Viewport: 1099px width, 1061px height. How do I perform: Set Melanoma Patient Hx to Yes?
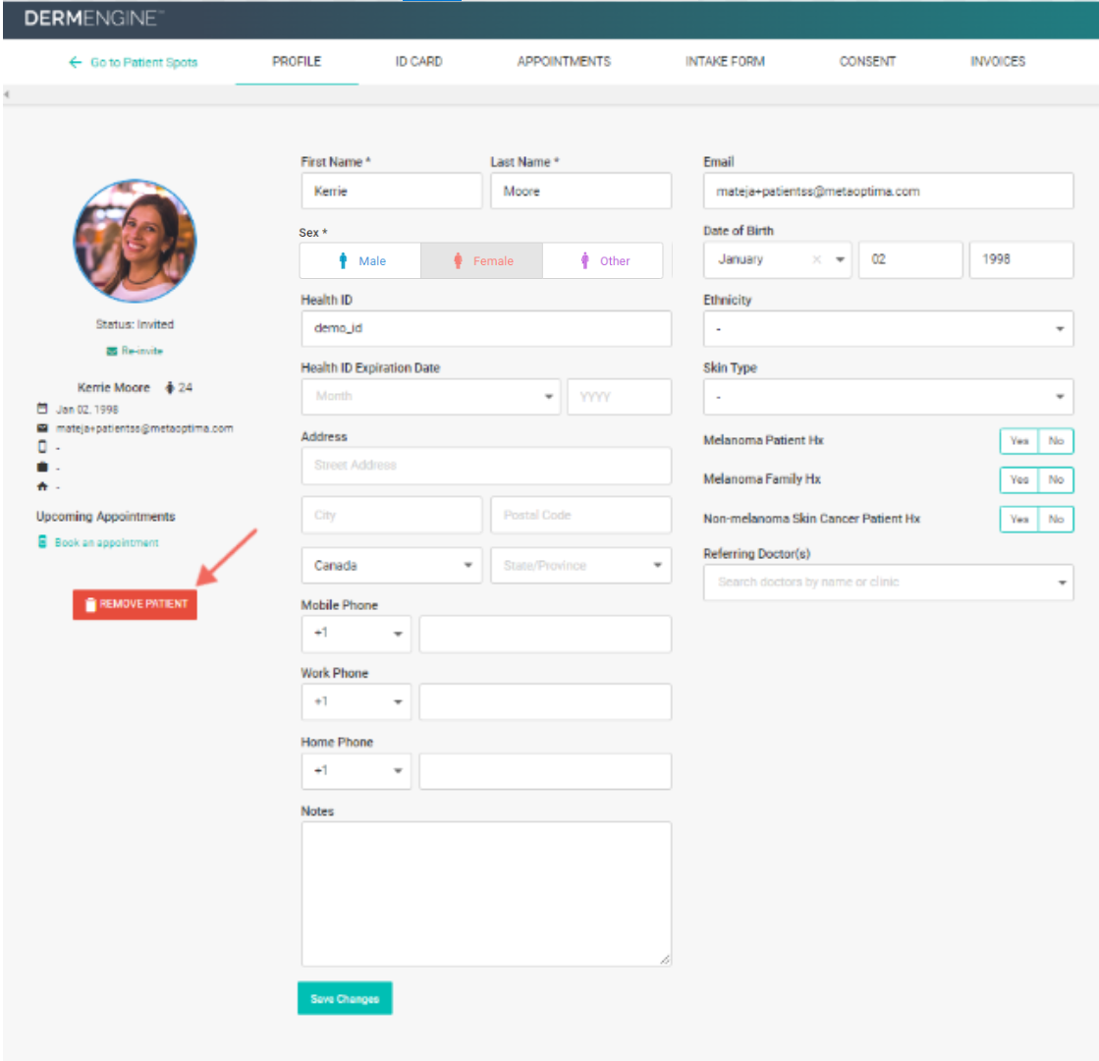[x=1019, y=441]
